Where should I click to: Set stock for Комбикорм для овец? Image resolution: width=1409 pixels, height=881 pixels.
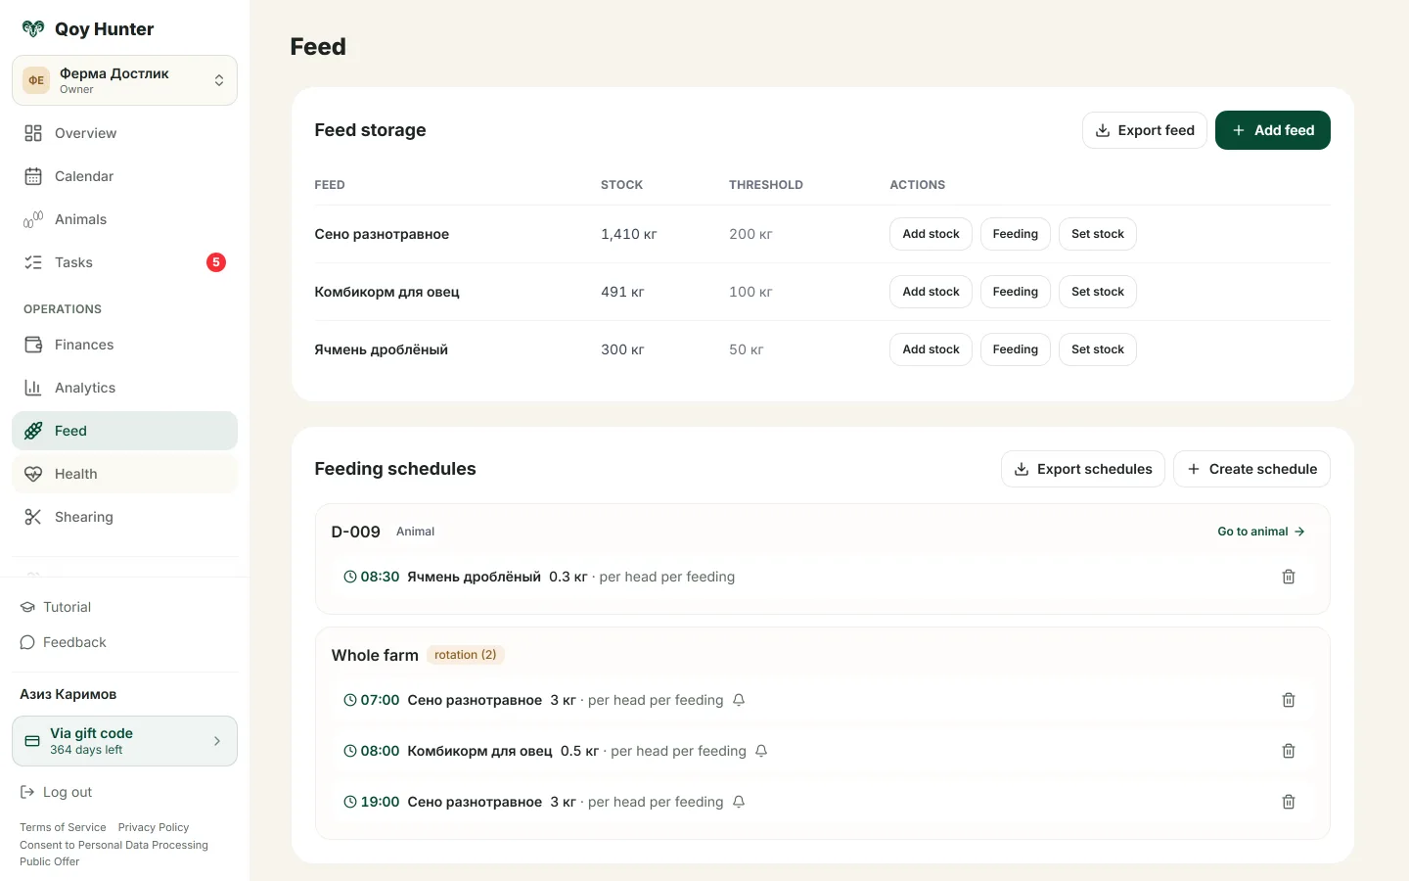click(1098, 292)
